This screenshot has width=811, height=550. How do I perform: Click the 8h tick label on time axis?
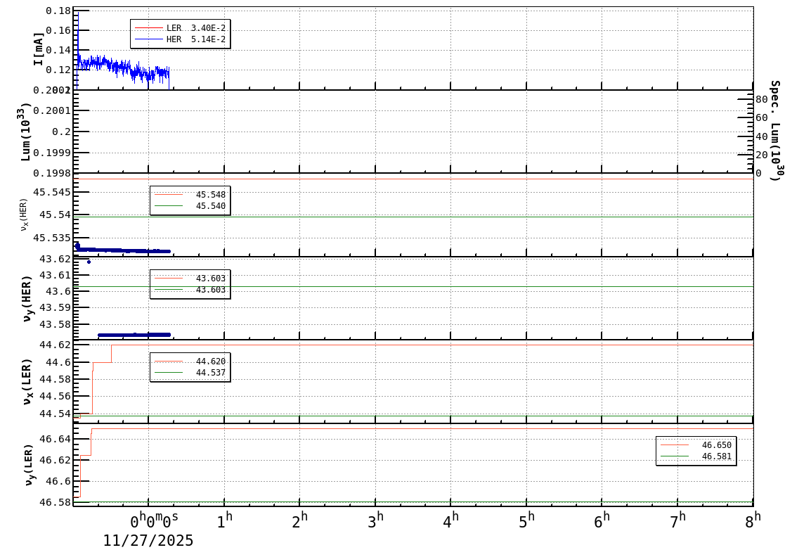(752, 518)
